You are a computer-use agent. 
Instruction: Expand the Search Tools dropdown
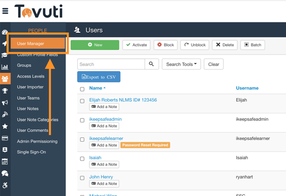coord(181,64)
